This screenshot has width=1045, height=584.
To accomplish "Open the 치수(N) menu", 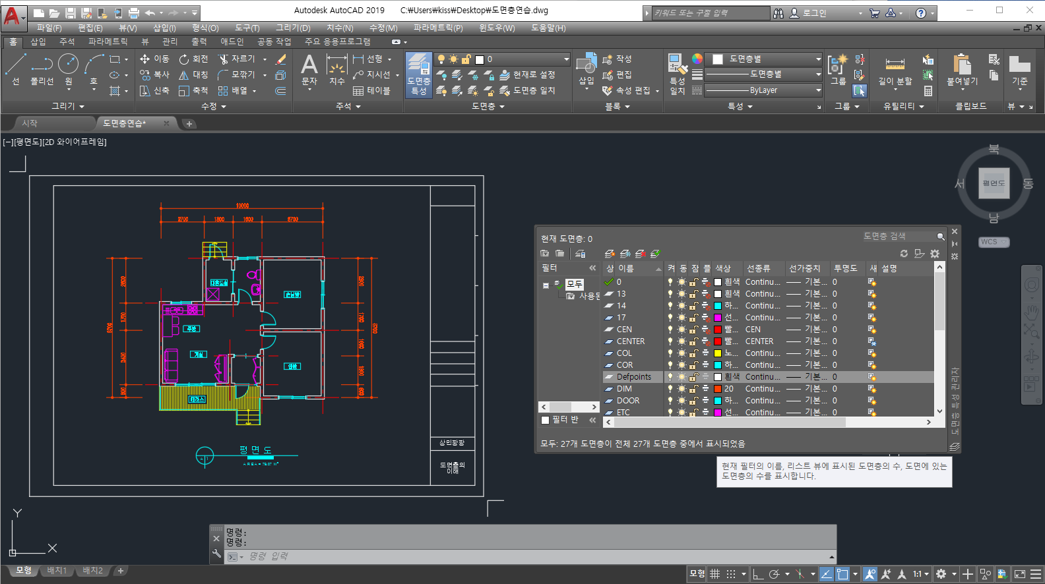I will pyautogui.click(x=340, y=28).
